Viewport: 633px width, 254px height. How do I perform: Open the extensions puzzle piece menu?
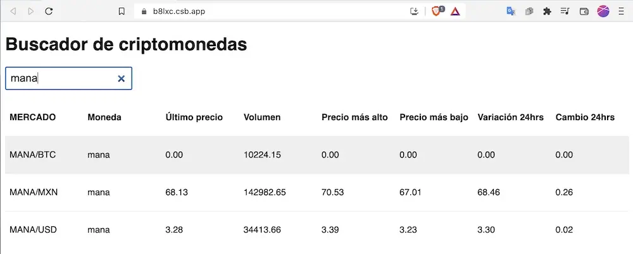click(x=547, y=11)
